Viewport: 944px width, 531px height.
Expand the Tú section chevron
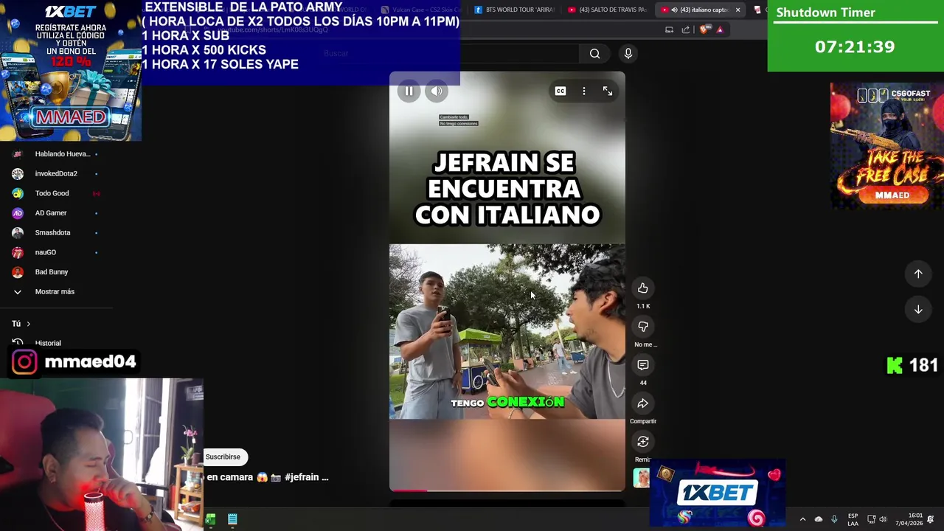(28, 324)
